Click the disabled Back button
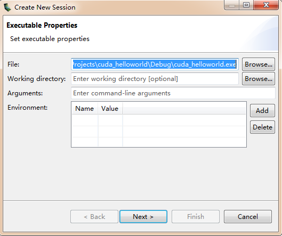282x236 pixels. pos(94,216)
